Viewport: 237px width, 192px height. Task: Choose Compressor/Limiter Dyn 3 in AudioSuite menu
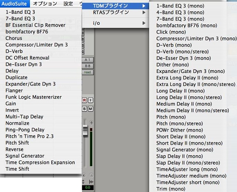(x=37, y=45)
